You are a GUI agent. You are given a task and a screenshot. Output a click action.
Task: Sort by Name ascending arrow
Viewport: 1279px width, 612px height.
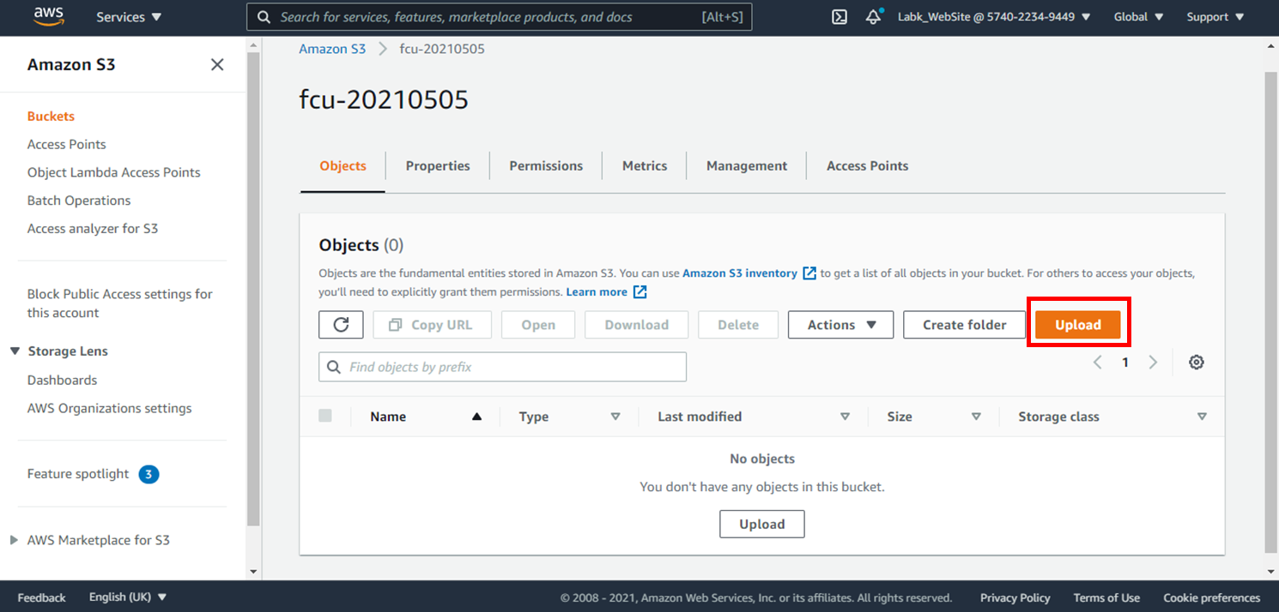pyautogui.click(x=476, y=417)
